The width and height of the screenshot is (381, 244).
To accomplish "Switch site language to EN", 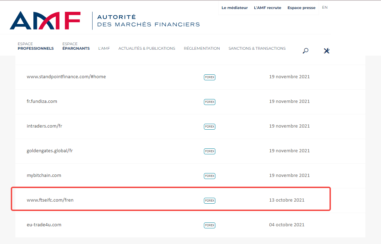I will (325, 7).
